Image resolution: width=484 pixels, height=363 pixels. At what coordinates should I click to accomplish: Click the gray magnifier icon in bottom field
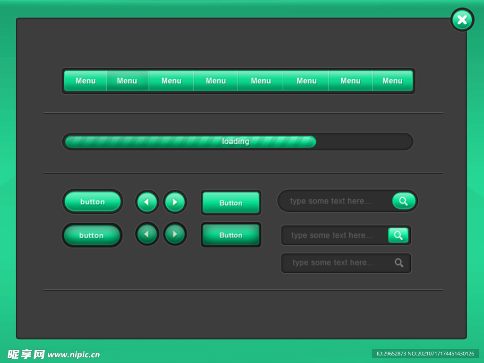coord(399,263)
